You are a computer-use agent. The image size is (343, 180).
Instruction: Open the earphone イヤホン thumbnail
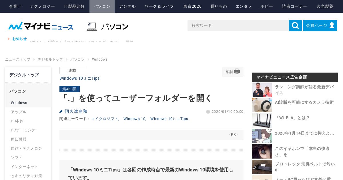coord(262,151)
